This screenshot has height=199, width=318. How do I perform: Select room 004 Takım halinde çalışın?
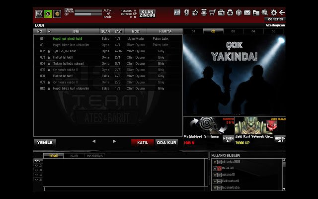(108, 64)
